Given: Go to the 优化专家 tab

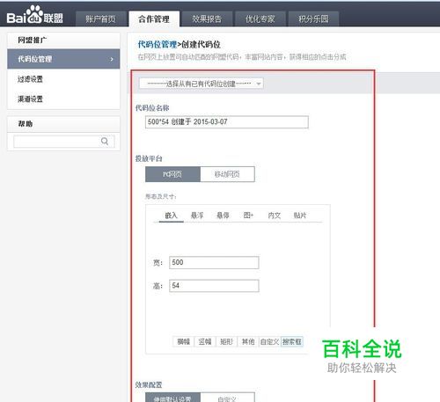Looking at the screenshot, I should (260, 19).
